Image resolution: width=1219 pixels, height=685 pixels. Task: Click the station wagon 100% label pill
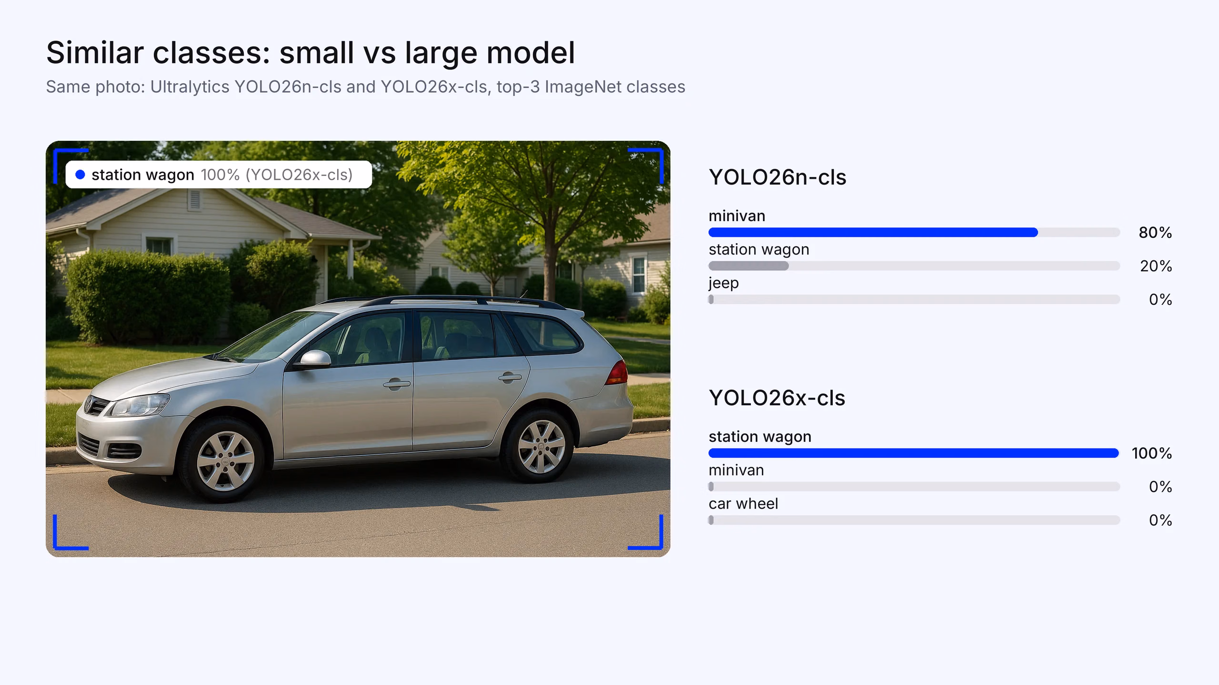click(219, 175)
